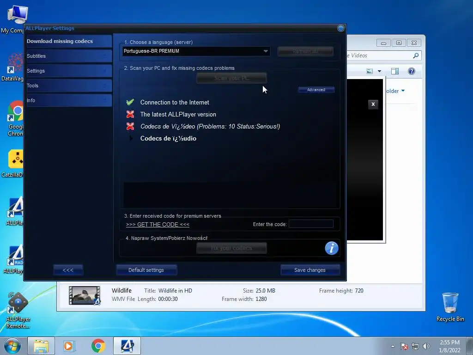Click the Action Center flag icon

point(404,347)
